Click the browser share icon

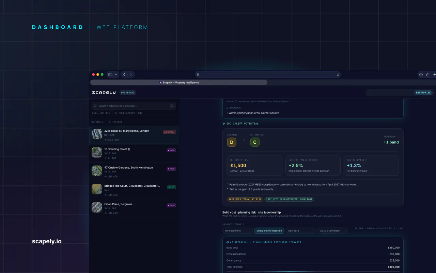[x=428, y=74]
